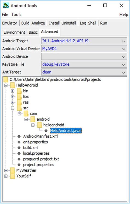The width and height of the screenshot is (130, 204).
Task: Click the projects root folder icon
Action: tap(6, 79)
